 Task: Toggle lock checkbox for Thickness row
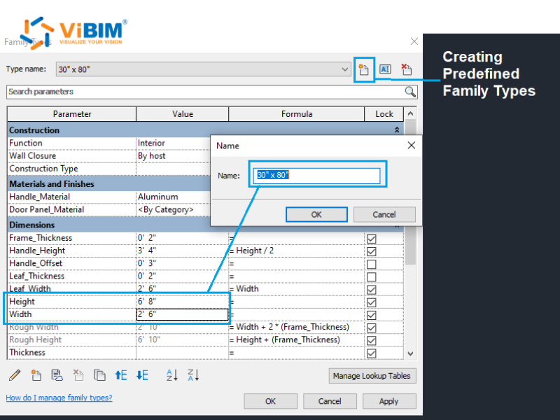click(372, 353)
